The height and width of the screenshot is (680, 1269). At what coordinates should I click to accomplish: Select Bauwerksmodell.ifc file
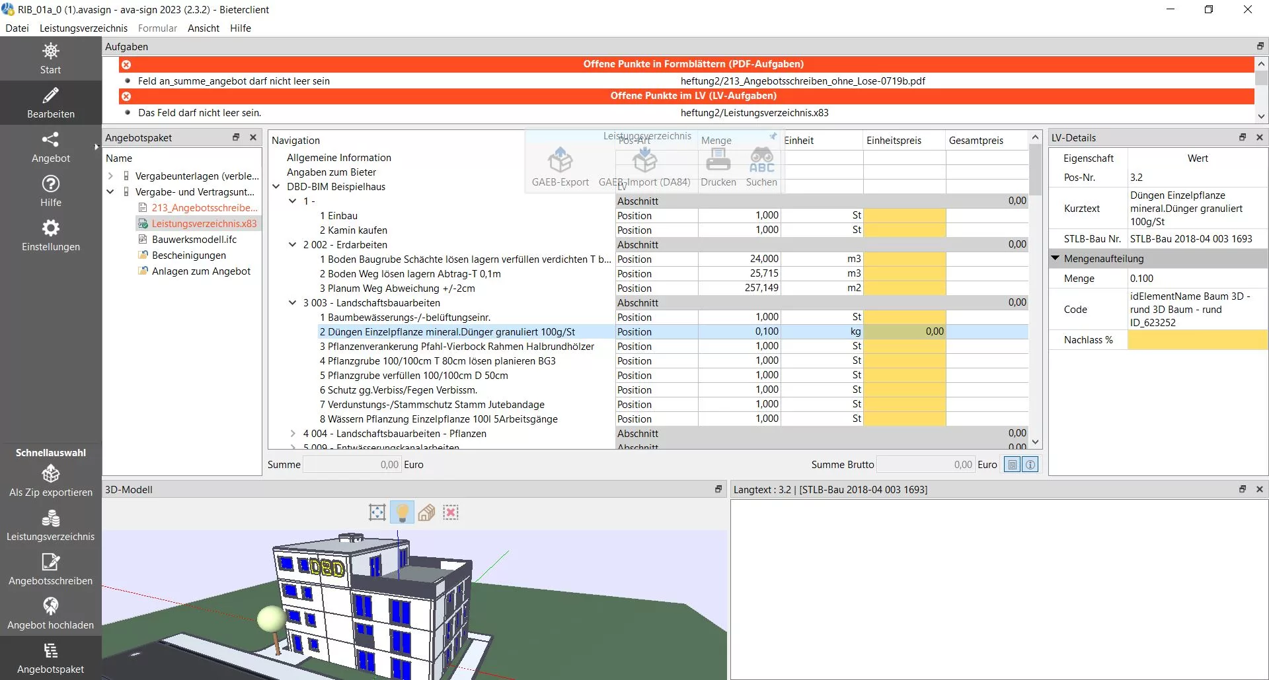[194, 240]
